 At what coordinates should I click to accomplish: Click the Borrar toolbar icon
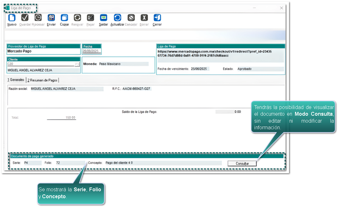(144, 18)
